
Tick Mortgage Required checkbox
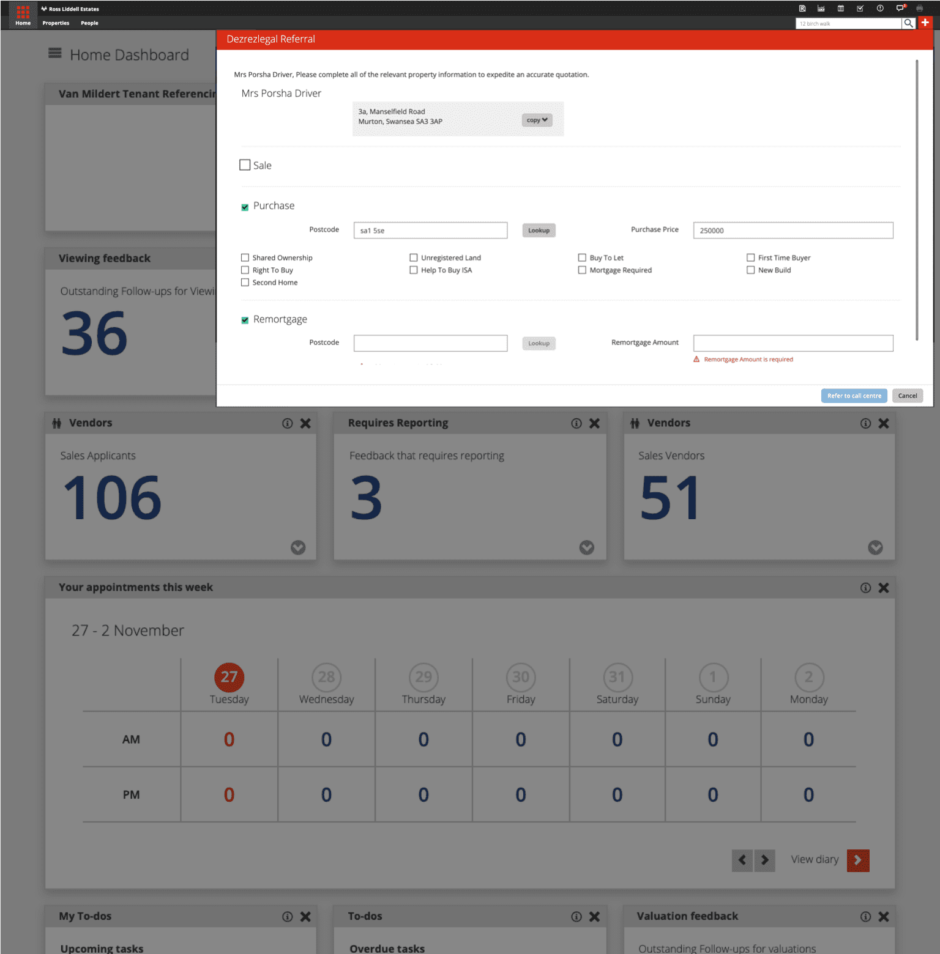pos(582,270)
